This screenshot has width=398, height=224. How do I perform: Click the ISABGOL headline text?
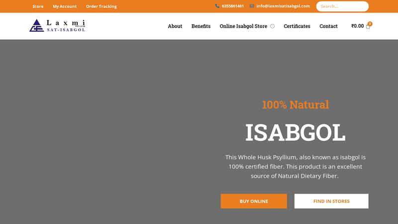click(x=296, y=132)
